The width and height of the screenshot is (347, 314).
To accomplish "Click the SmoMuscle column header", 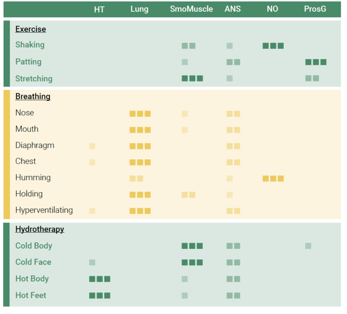I will tap(192, 9).
